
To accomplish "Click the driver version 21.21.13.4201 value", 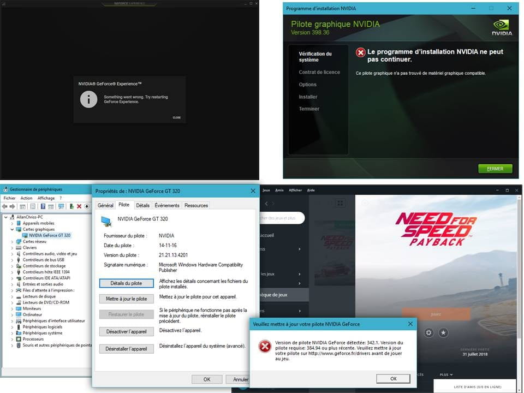I will click(173, 255).
